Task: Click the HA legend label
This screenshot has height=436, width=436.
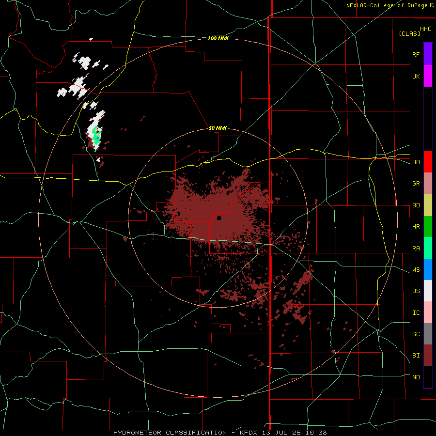Action: (x=416, y=162)
